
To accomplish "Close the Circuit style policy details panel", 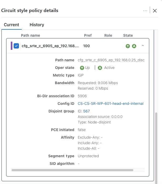I will 155,11.
